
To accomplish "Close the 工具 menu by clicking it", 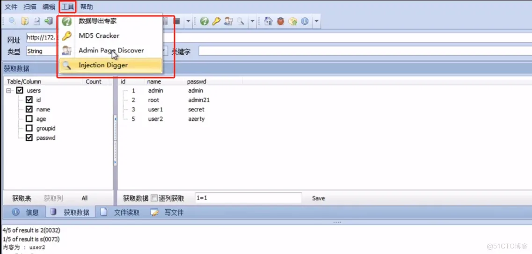I will (68, 7).
